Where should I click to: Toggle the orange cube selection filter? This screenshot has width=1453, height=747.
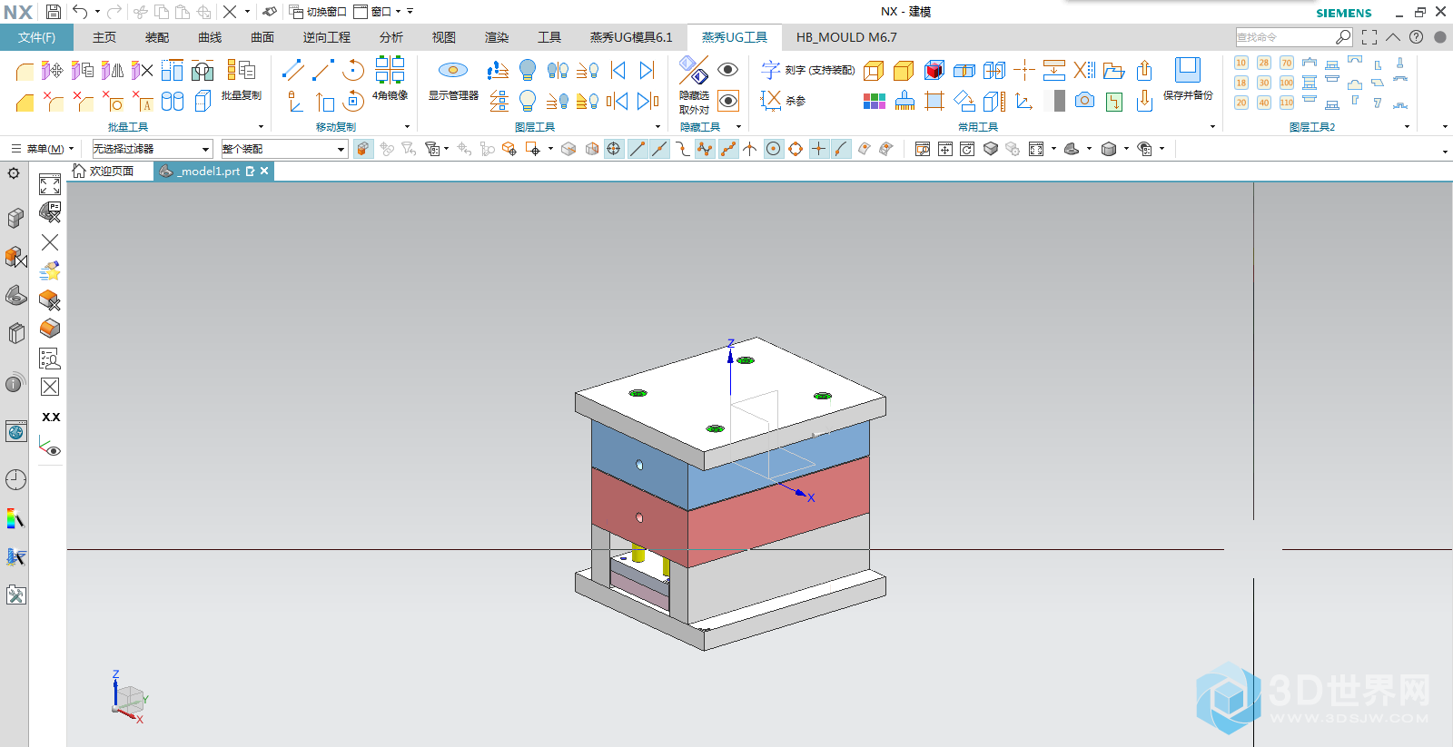(362, 149)
